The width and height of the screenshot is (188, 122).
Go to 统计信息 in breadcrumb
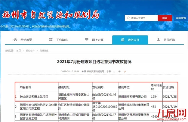44,51
